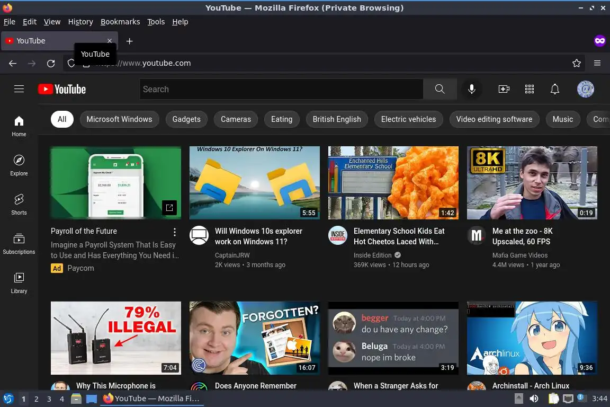Click the Mafia Game Videos channel avatar
This screenshot has height=407, width=610.
click(x=476, y=235)
